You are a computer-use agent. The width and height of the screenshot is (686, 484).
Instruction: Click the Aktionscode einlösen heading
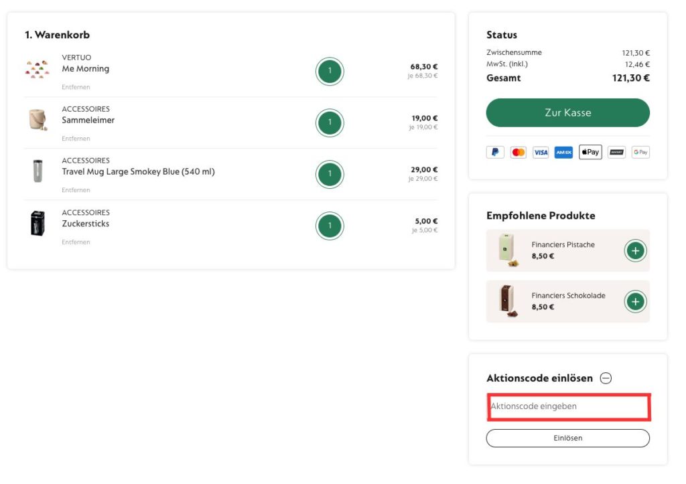tap(539, 378)
